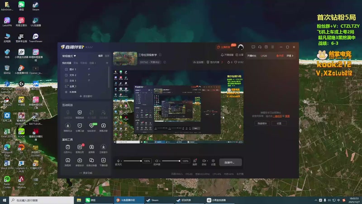Image resolution: width=362 pixels, height=204 pixels.
Task: Click the microphone 100% value box
Action: (x=147, y=161)
